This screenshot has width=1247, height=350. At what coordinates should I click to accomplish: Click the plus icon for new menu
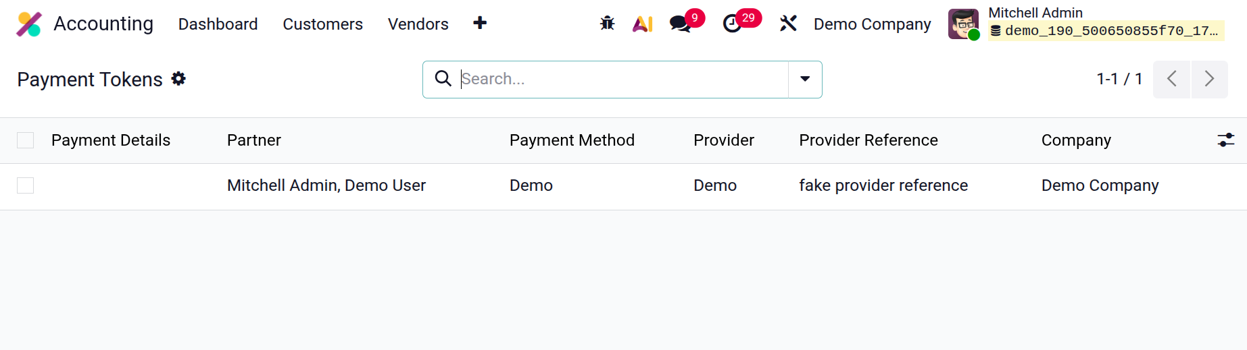(480, 23)
